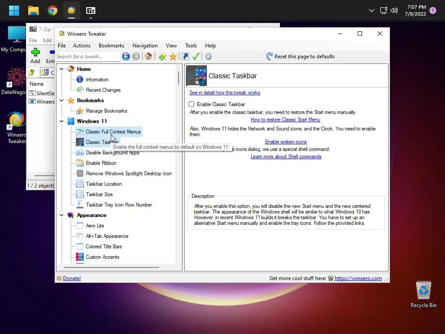Open Learn more about Shell commands link

coord(286,157)
